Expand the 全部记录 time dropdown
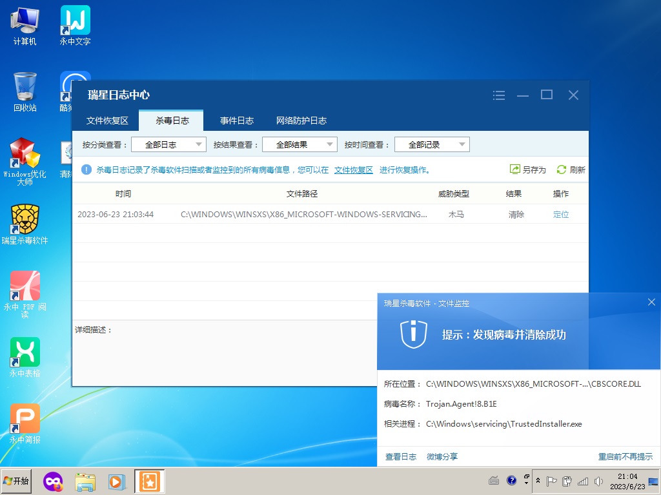Image resolution: width=661 pixels, height=495 pixels. [432, 144]
